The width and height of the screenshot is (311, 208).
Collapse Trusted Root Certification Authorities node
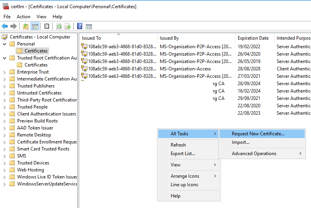4,58
